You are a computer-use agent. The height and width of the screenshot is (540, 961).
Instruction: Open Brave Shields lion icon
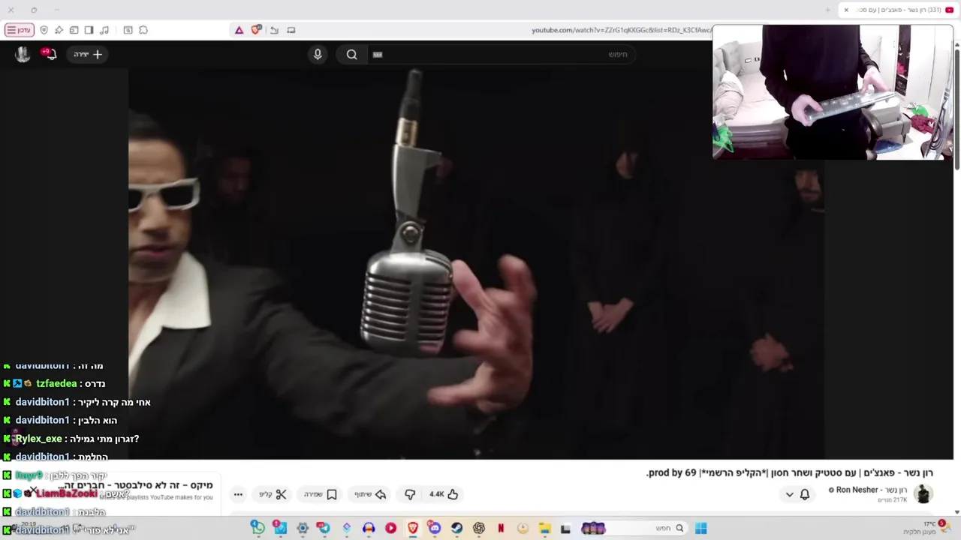coord(256,30)
